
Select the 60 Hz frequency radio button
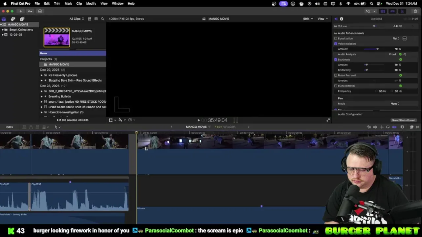coord(392,91)
